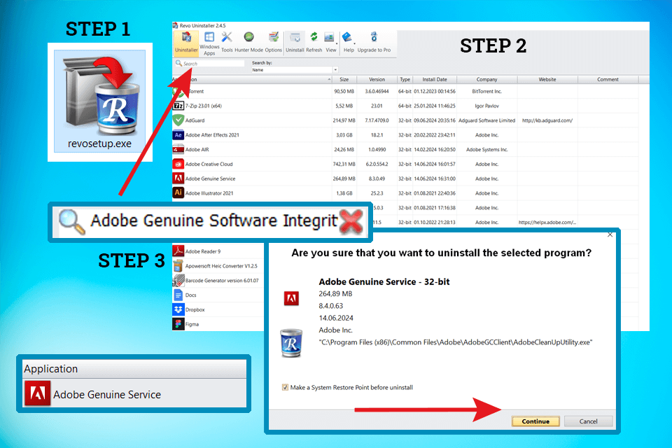Image resolution: width=672 pixels, height=448 pixels.
Task: Click the BitTorrent Inc. company cell
Action: (487, 91)
